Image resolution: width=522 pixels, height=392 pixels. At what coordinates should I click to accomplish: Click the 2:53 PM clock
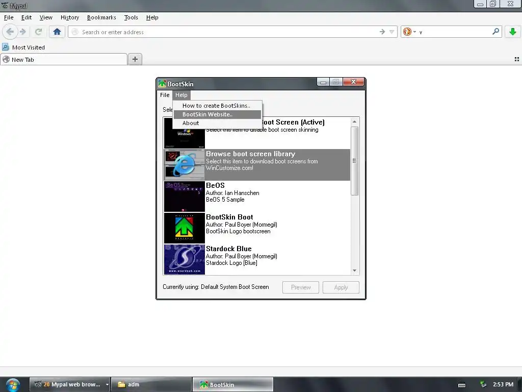click(x=503, y=384)
